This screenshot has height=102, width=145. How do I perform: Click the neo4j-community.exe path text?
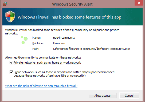(x=92, y=49)
